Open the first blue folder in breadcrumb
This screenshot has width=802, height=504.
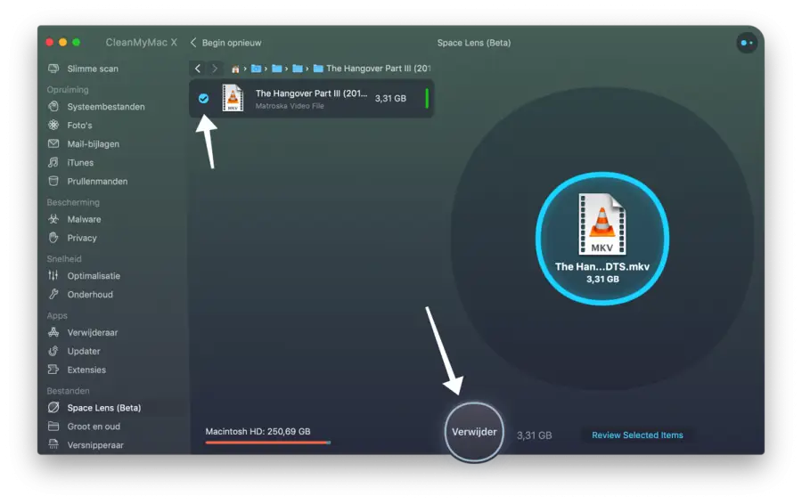click(257, 69)
